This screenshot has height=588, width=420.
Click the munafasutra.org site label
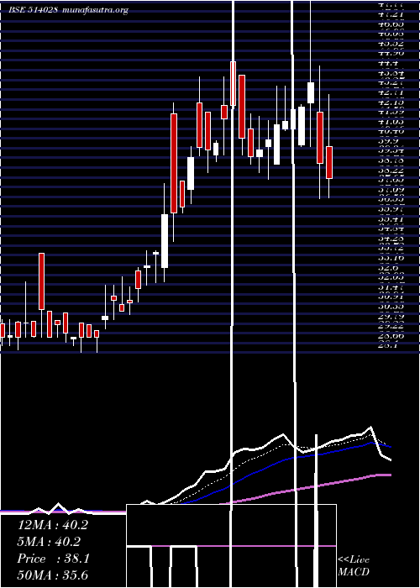point(96,10)
